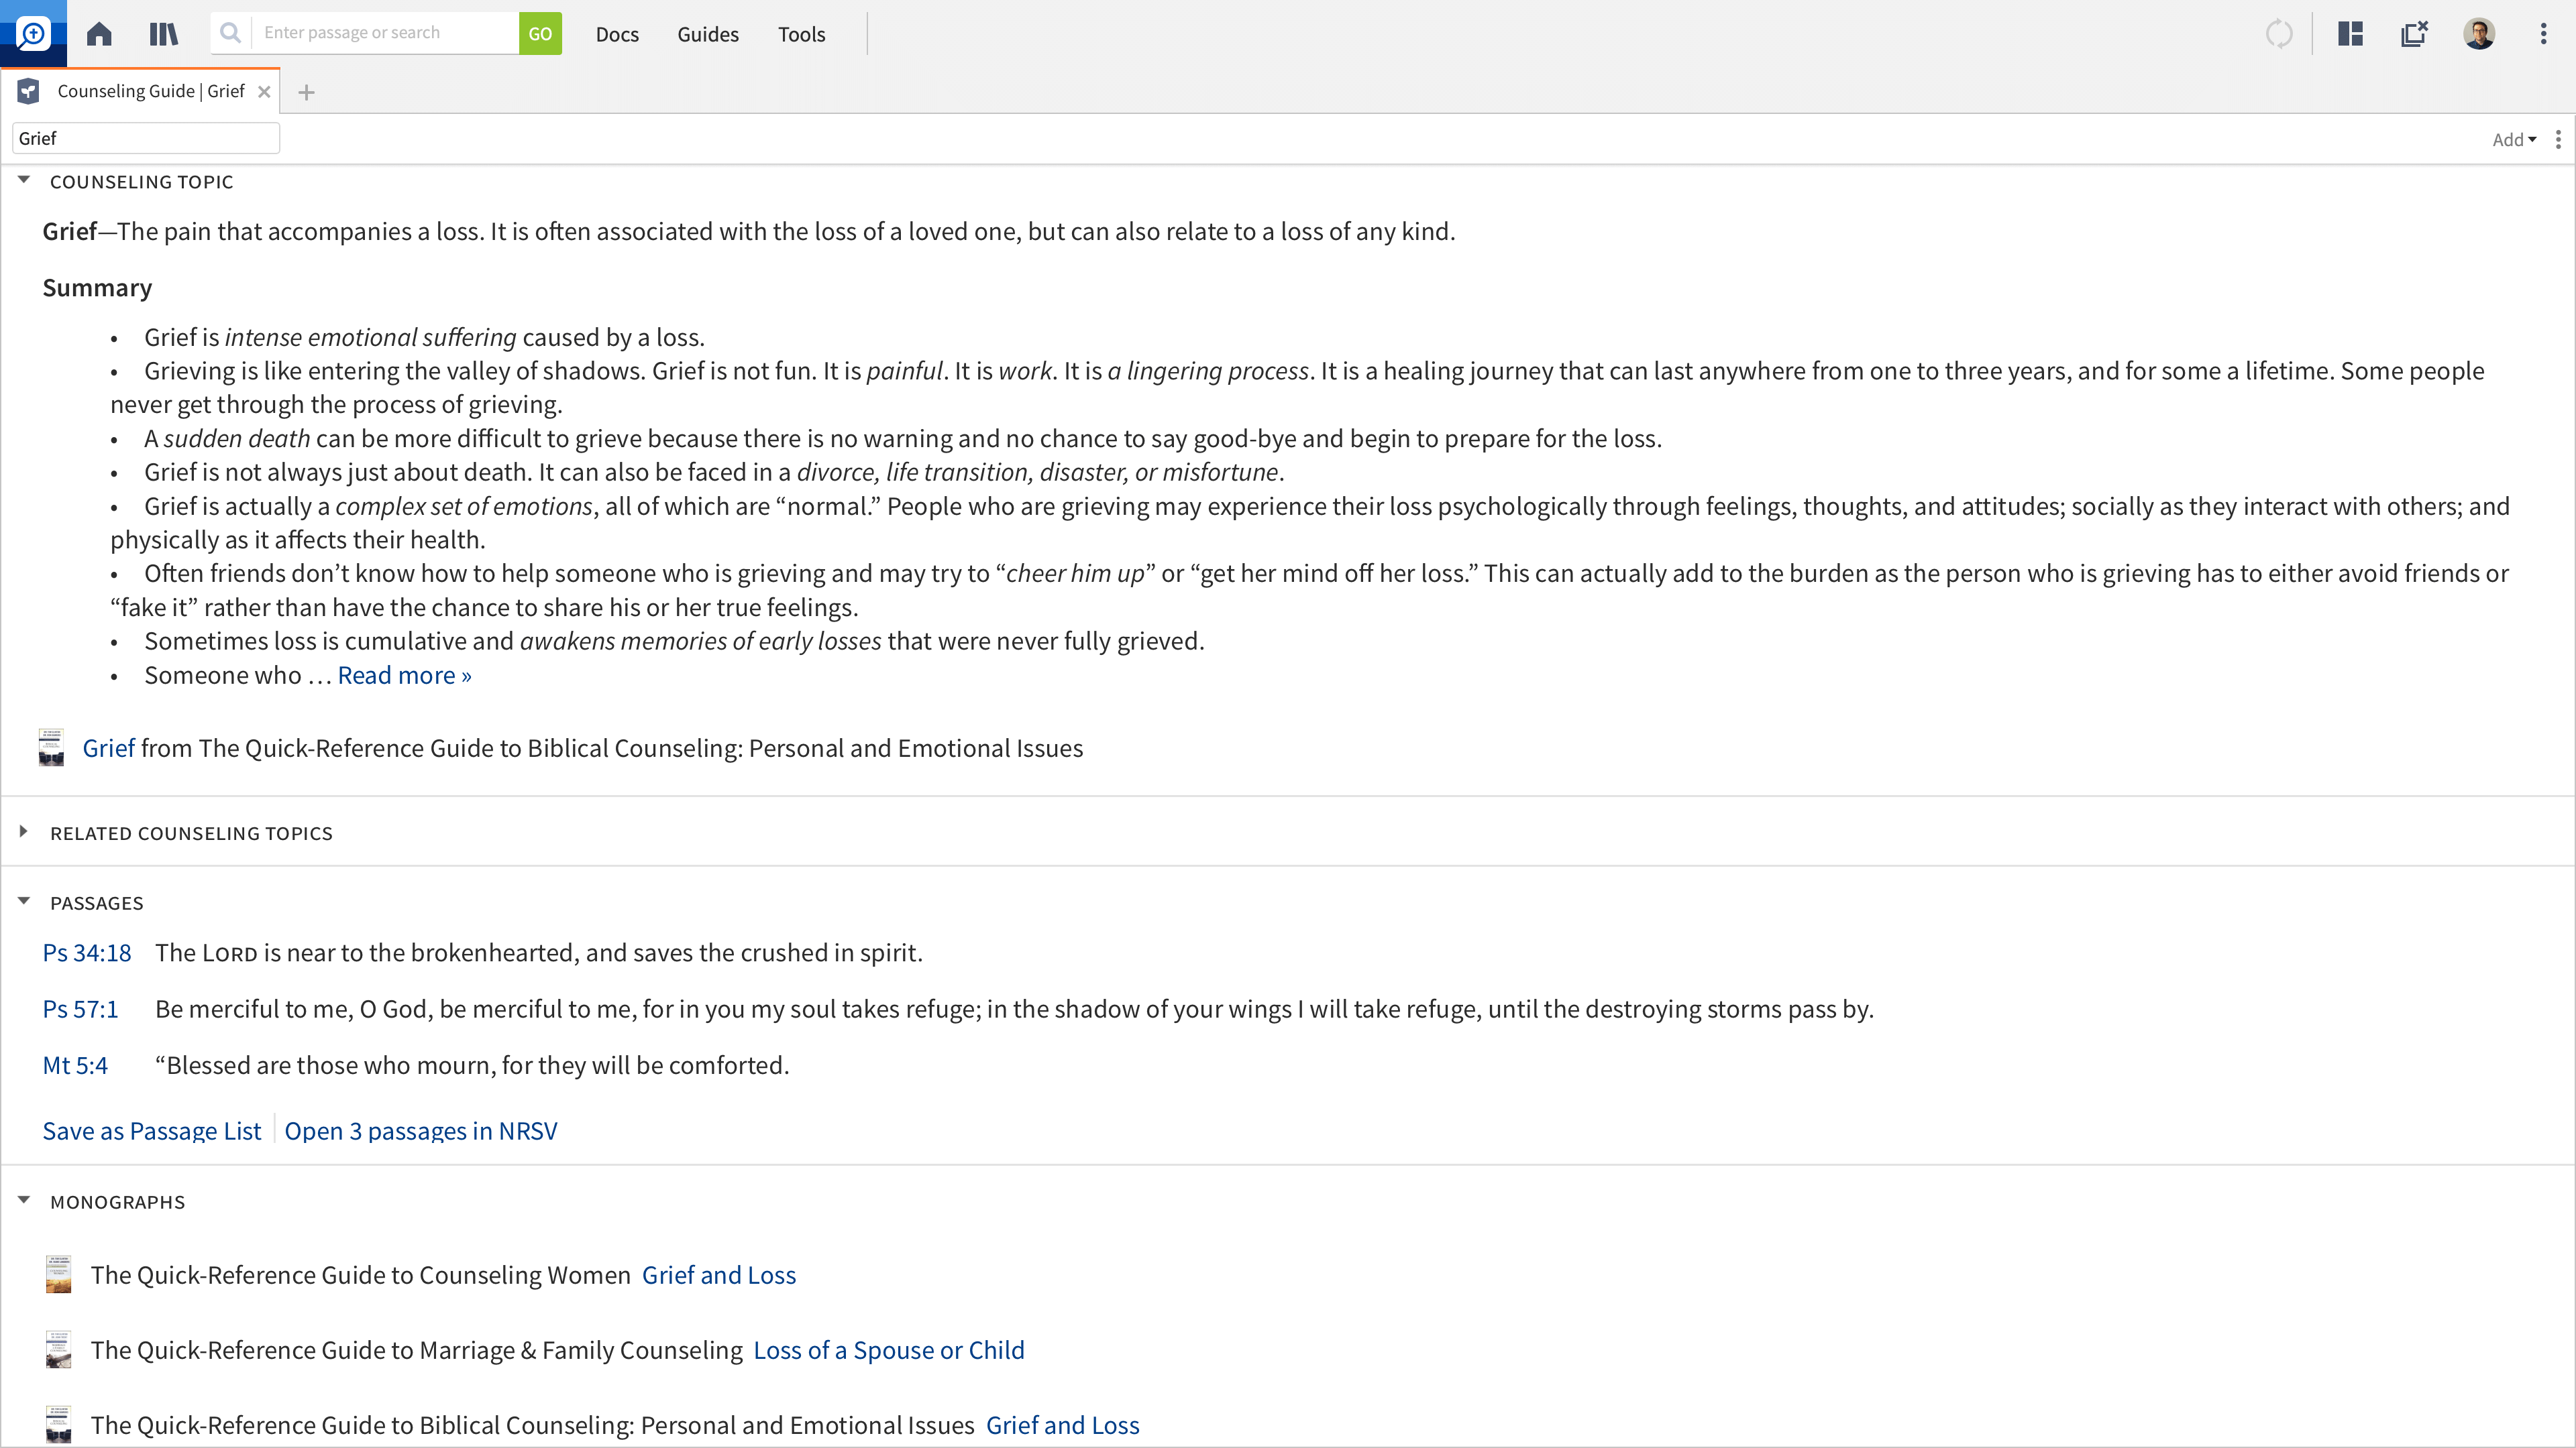
Task: Add a new tab with plus icon
Action: pos(307,93)
